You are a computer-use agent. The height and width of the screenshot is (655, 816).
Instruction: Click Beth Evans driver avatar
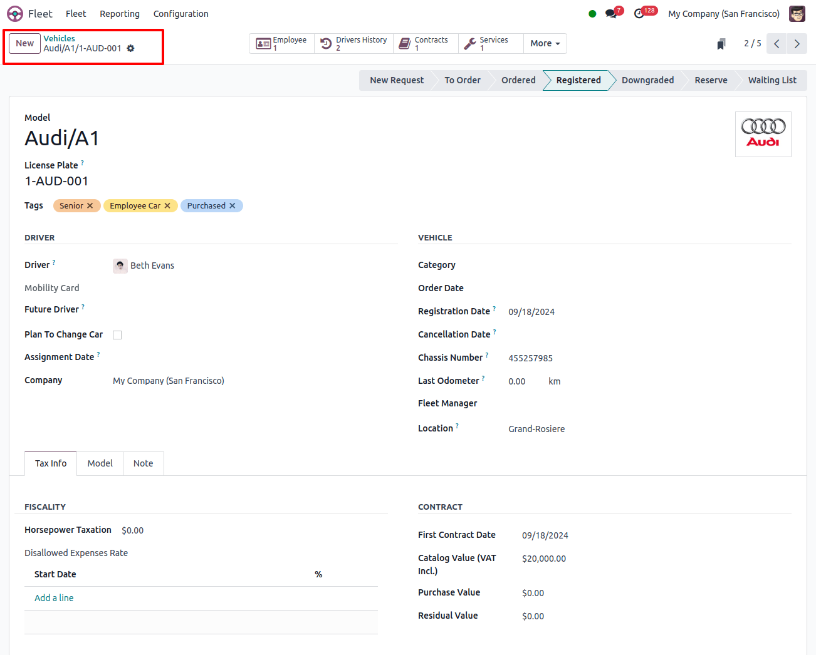tap(120, 266)
